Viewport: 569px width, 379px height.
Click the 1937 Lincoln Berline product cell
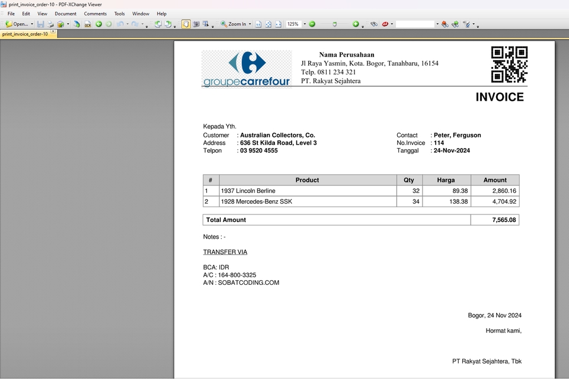coord(308,191)
